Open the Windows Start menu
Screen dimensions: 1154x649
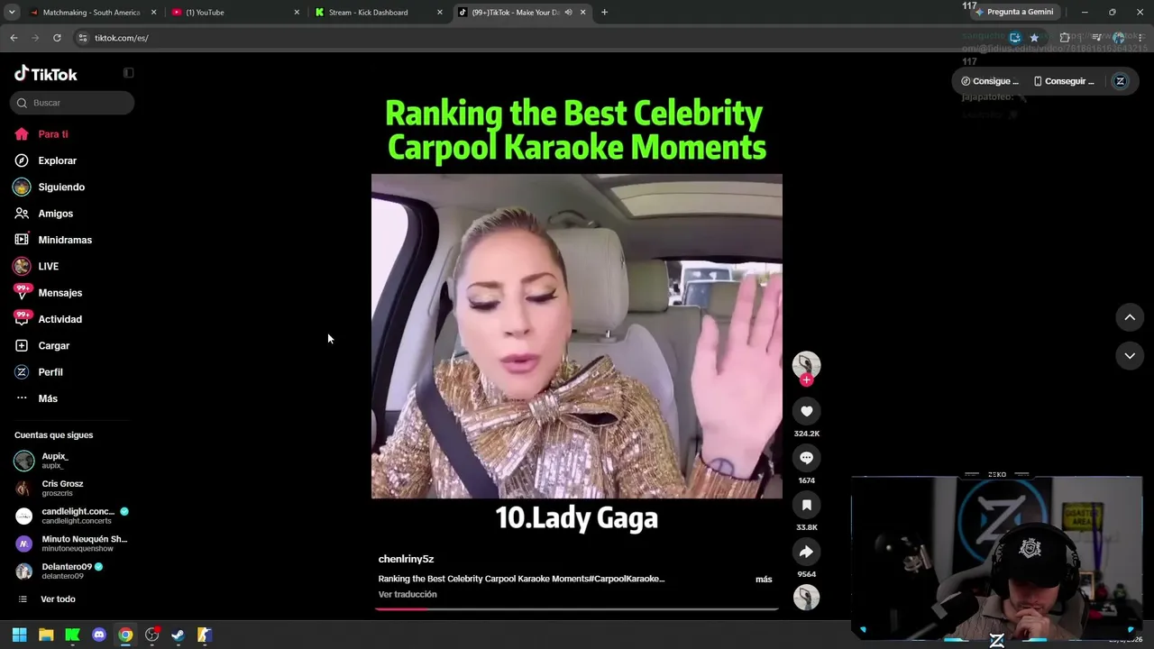[19, 635]
